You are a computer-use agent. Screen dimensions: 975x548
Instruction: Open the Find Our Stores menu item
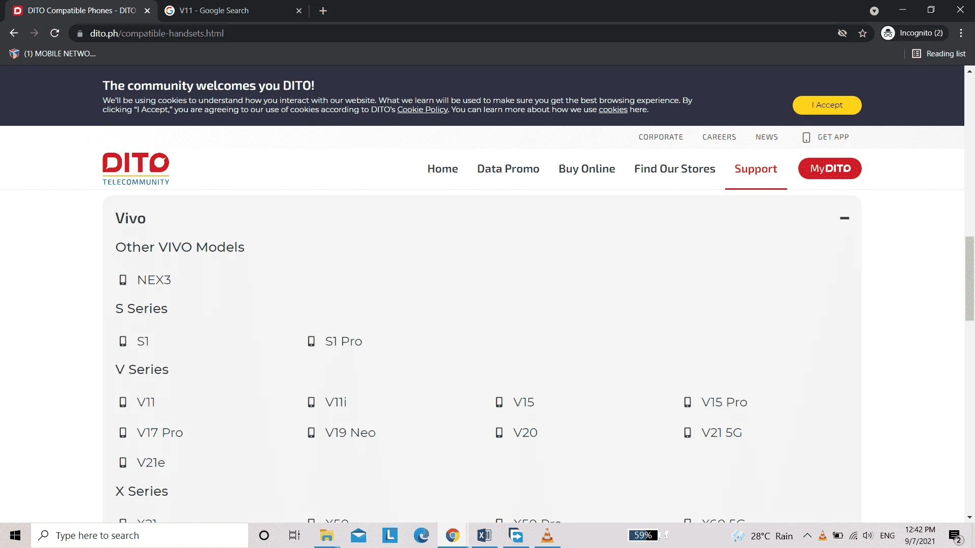(x=674, y=168)
